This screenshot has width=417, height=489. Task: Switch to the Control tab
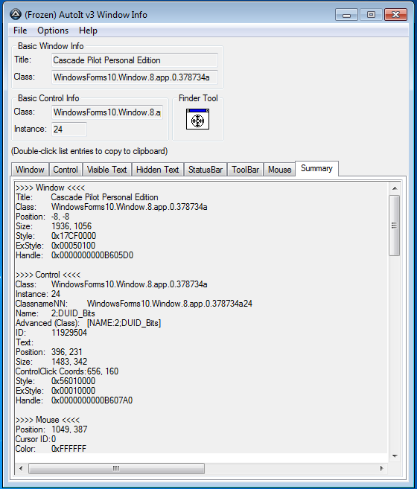click(66, 170)
